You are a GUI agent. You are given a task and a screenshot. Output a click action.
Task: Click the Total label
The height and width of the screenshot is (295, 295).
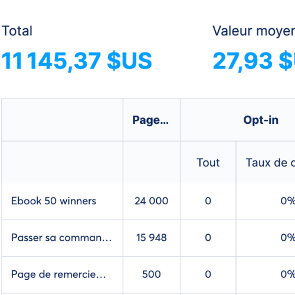tap(17, 31)
